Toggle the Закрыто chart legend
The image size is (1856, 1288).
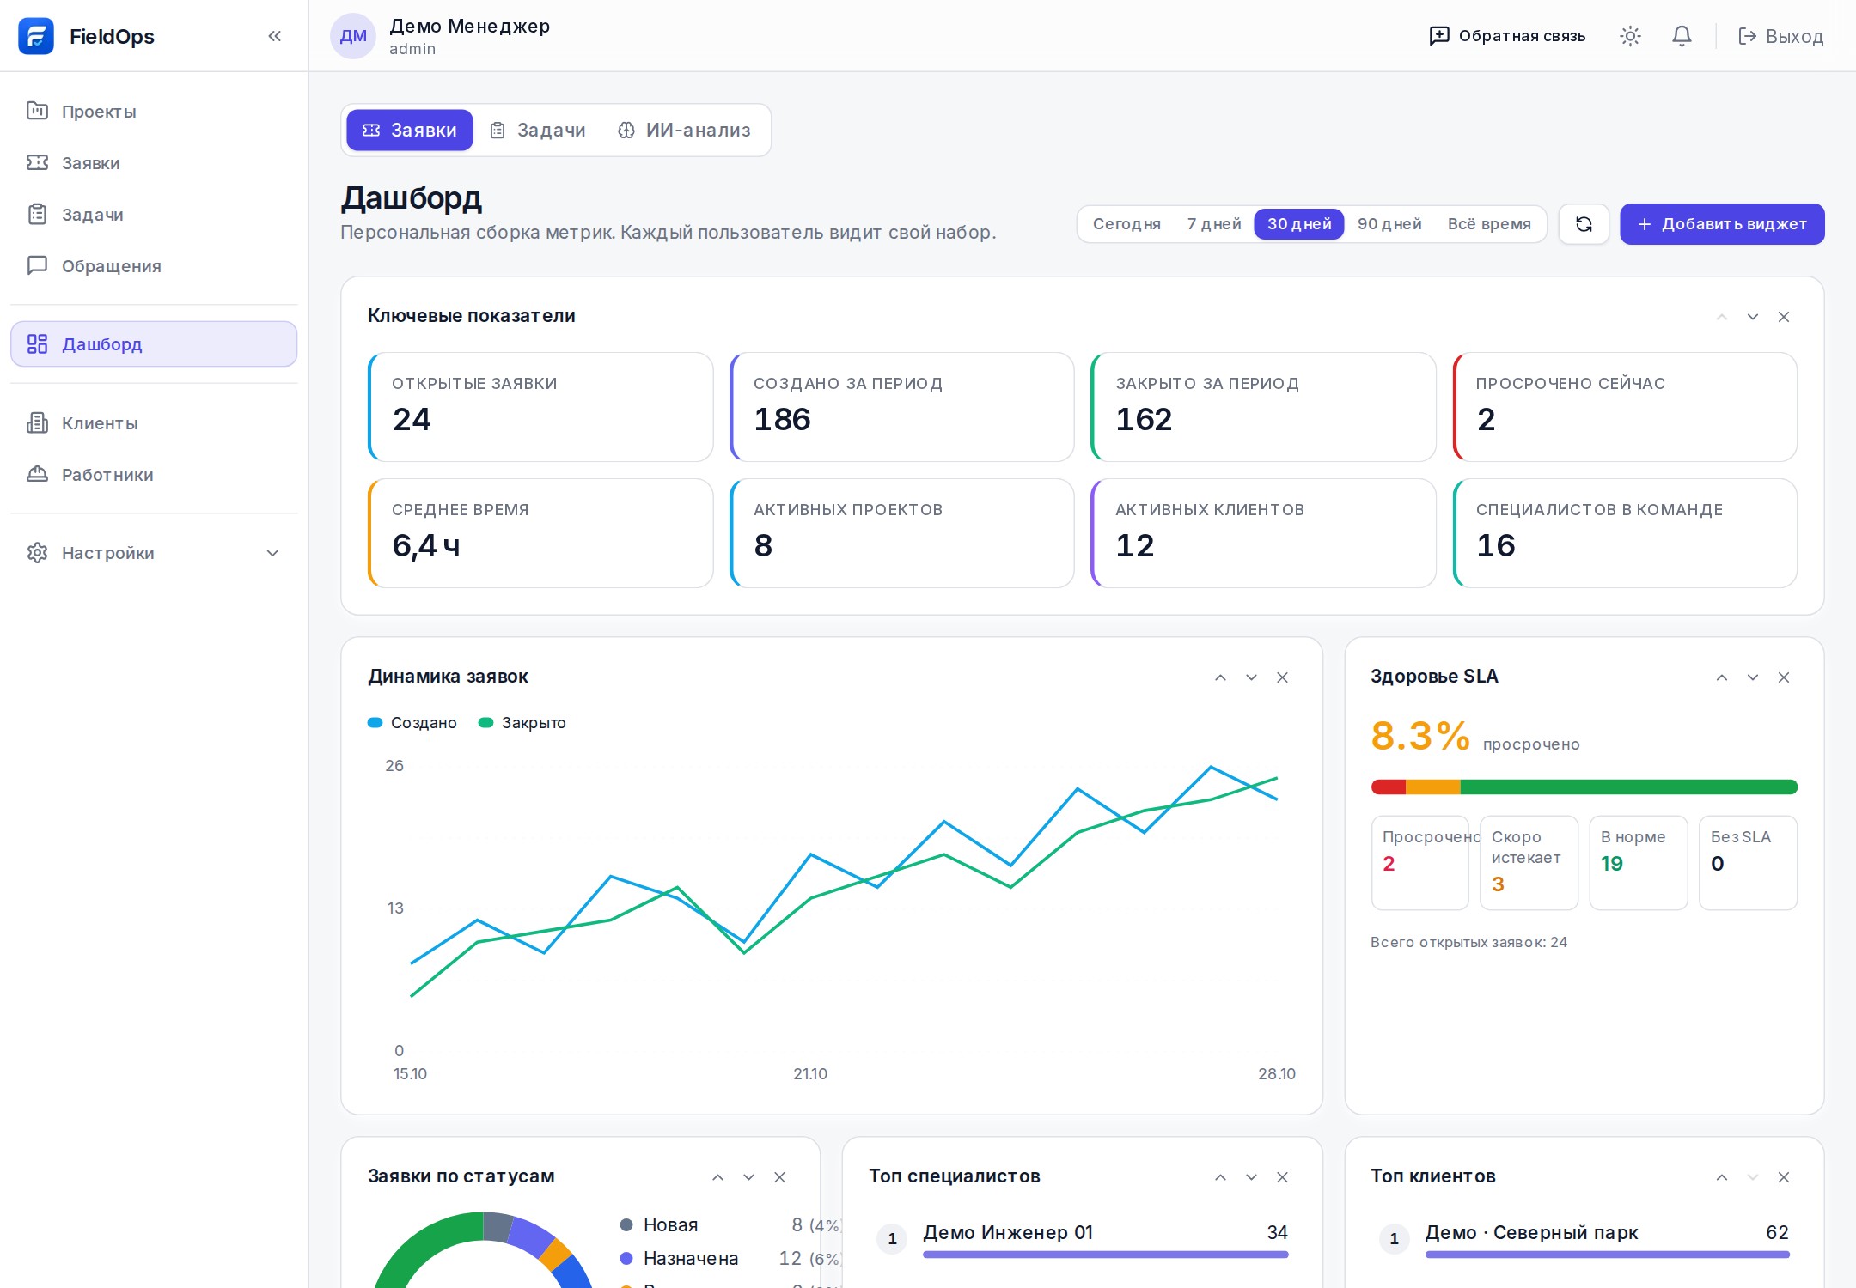point(522,723)
